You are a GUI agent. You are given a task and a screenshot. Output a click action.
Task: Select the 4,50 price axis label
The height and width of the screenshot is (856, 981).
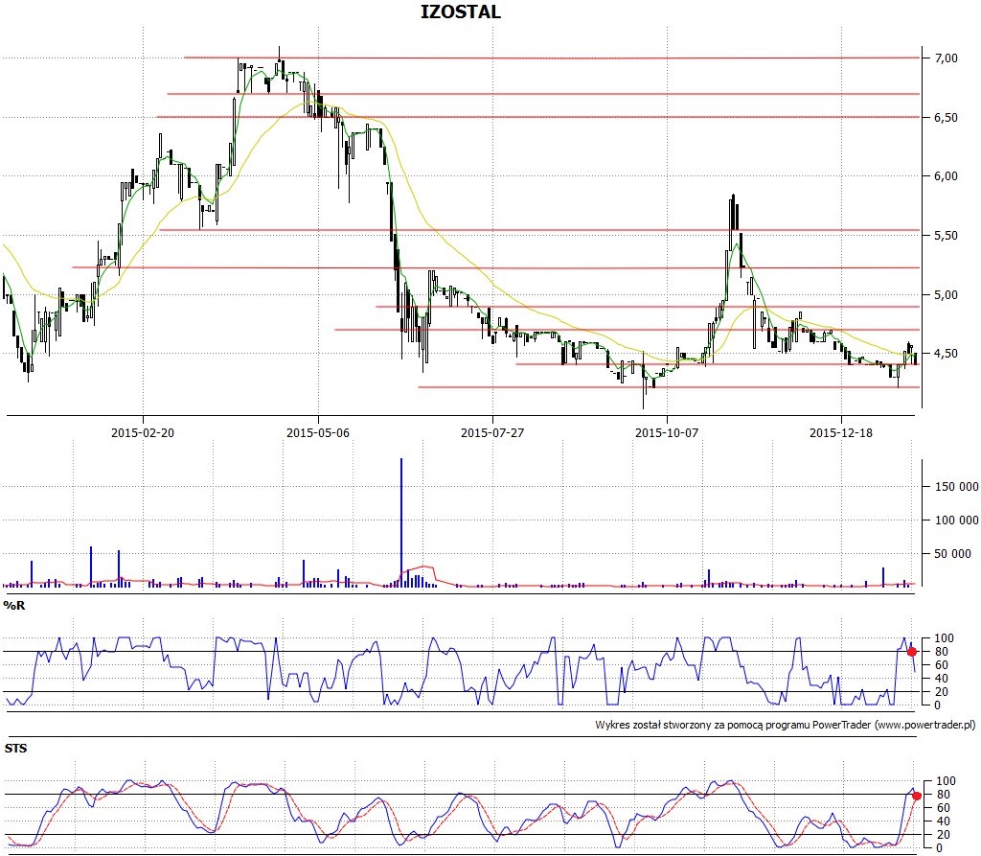pos(946,353)
